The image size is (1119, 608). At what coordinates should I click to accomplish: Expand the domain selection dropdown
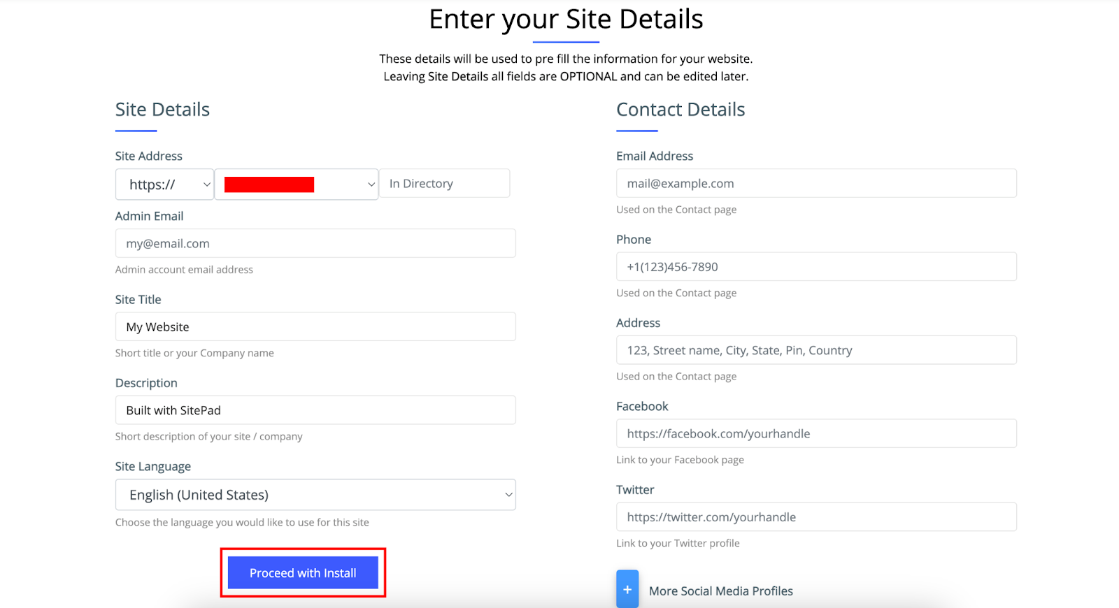(x=297, y=184)
